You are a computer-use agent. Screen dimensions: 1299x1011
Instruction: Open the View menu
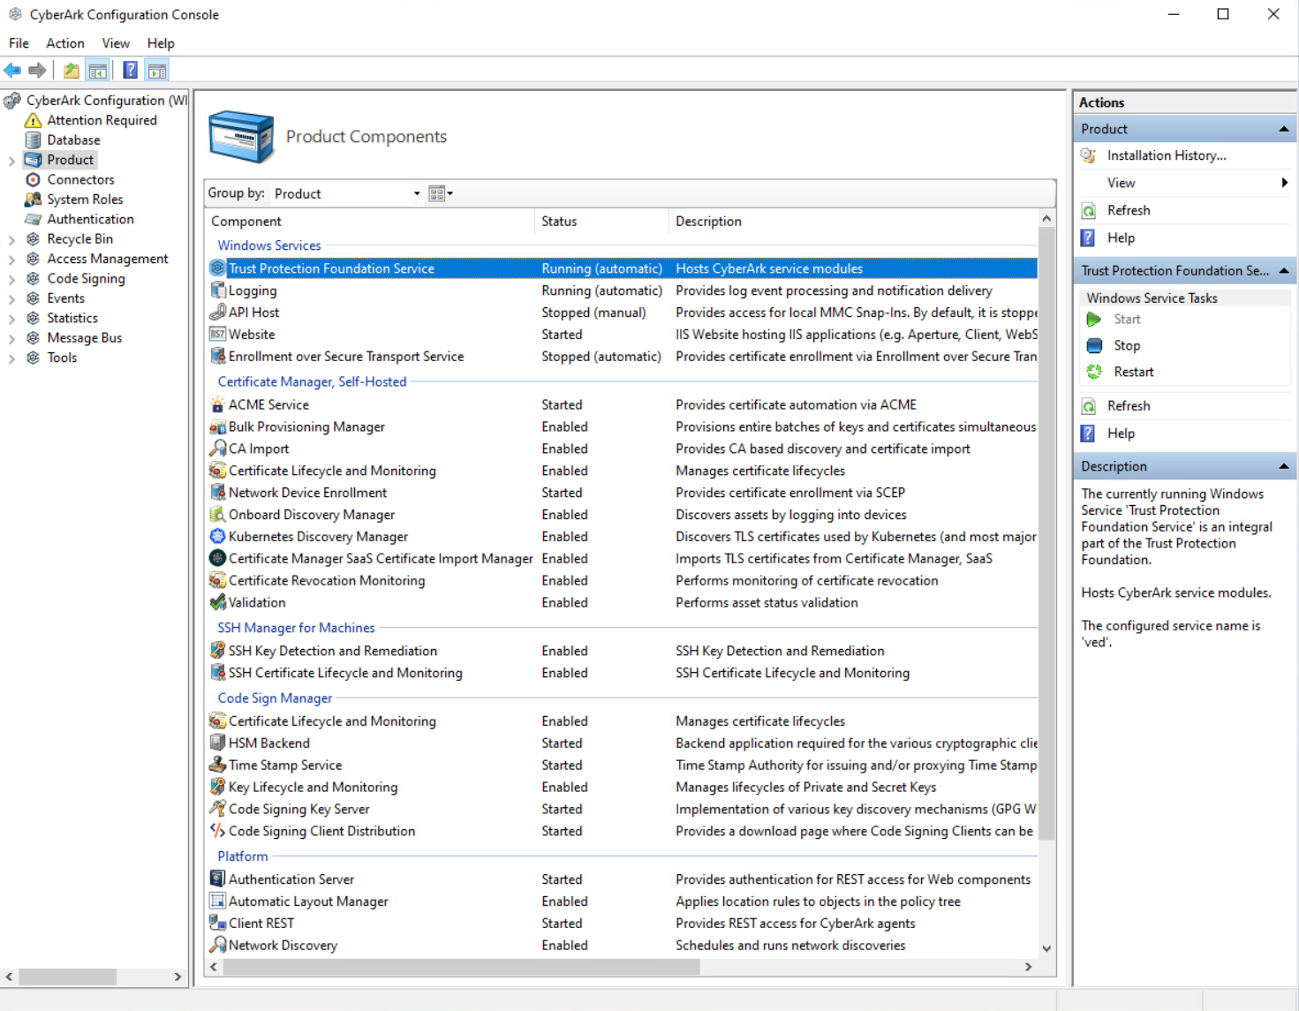pos(116,43)
